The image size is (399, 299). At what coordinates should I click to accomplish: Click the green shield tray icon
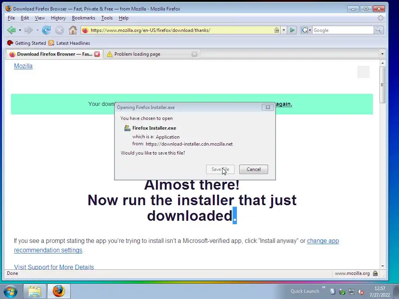[342, 292]
